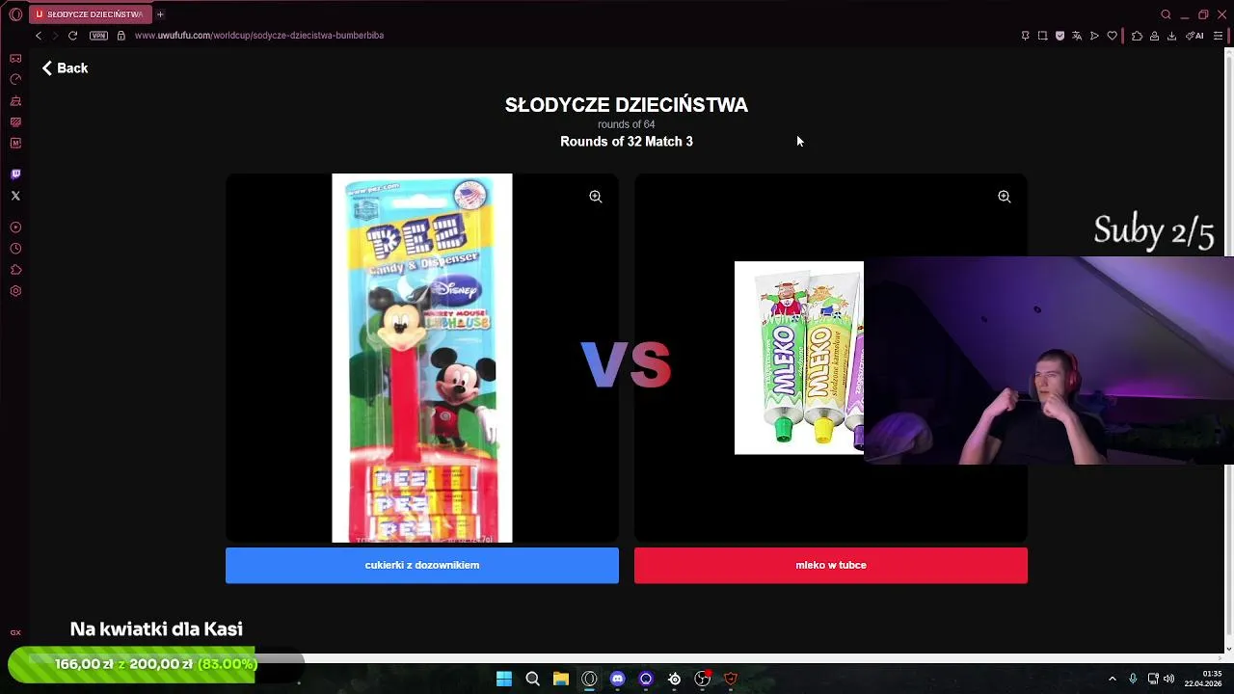Vote for cukierki z dozownikiem
Screen dimensions: 1234x694
(x=422, y=565)
